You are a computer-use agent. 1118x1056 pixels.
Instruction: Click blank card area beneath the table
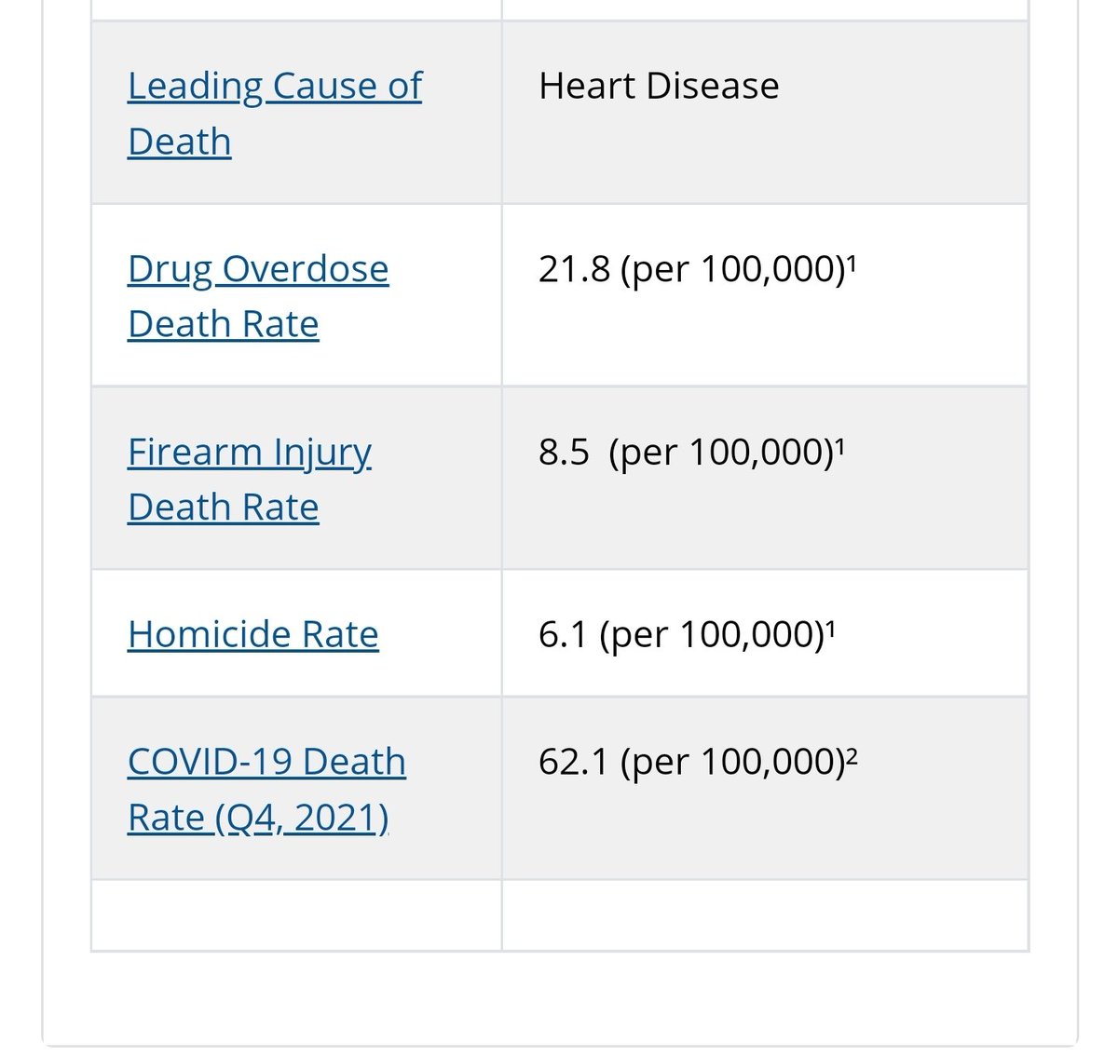559,996
